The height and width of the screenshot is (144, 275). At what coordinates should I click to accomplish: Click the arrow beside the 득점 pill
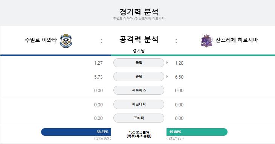(x=167, y=63)
